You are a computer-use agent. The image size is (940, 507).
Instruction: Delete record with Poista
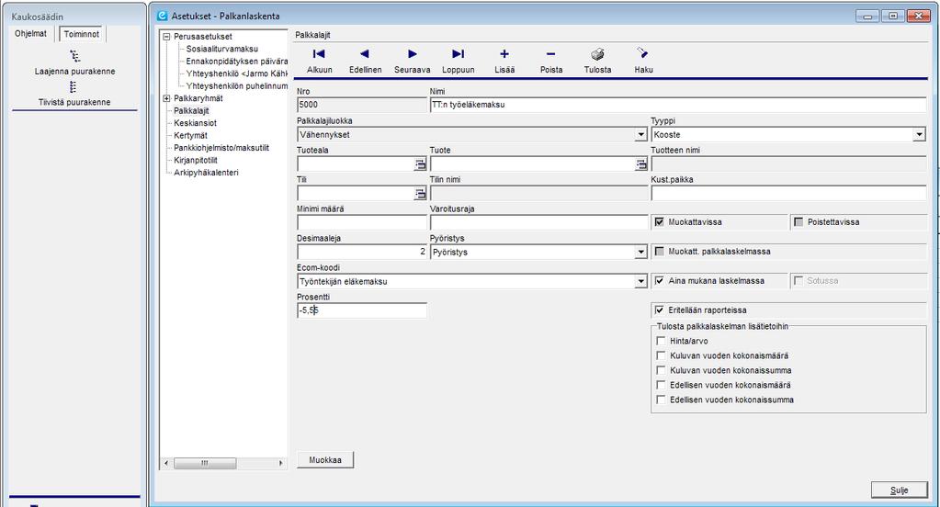(551, 62)
